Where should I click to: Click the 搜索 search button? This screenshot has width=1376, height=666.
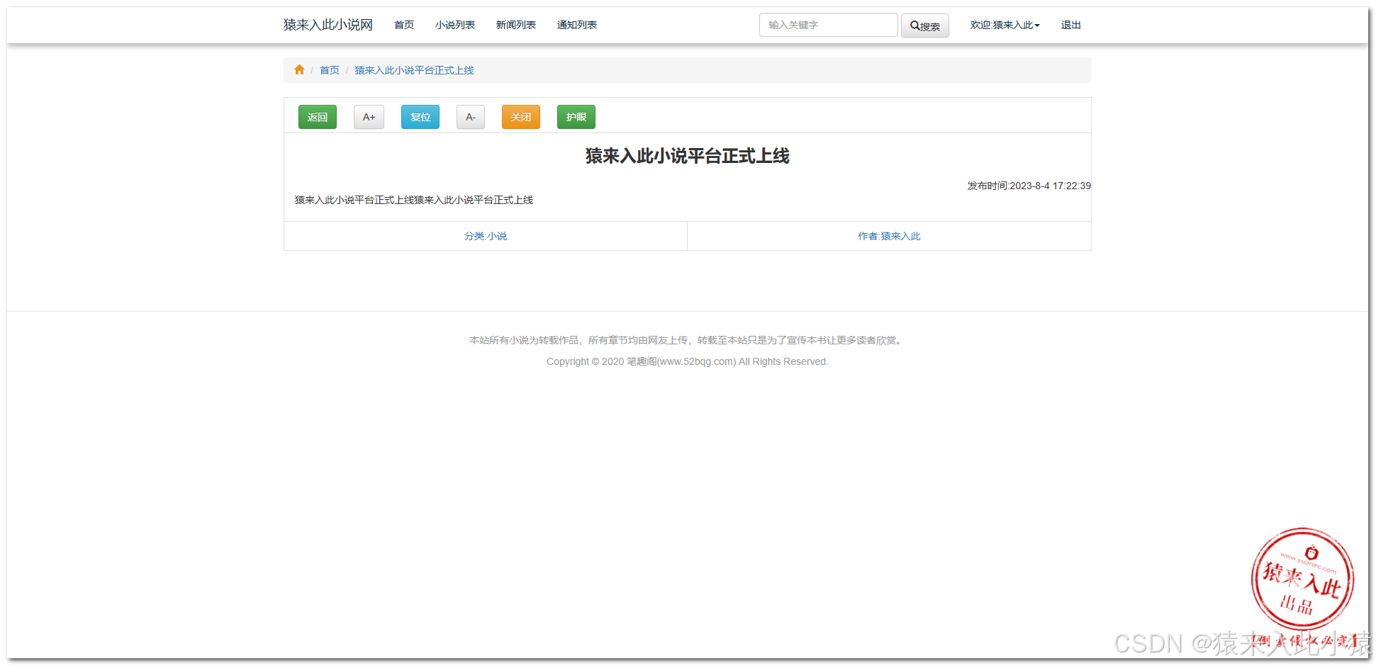tap(924, 26)
